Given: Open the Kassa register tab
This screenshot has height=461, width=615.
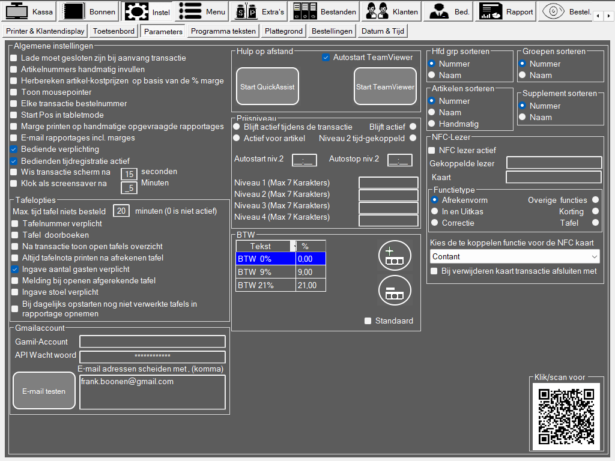Looking at the screenshot, I should point(30,11).
